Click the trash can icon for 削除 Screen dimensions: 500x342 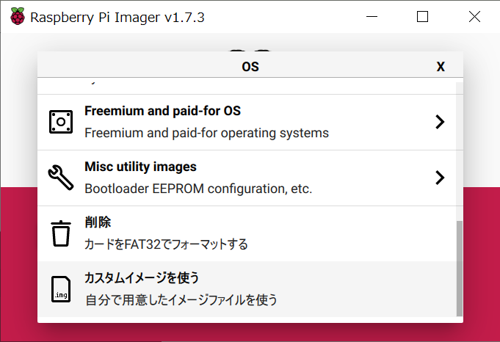coord(61,233)
